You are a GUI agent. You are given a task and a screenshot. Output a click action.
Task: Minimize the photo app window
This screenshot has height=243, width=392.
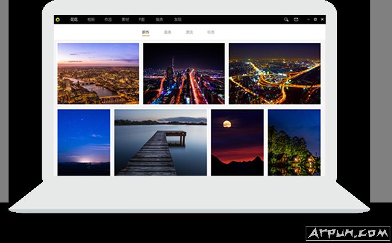click(x=308, y=19)
